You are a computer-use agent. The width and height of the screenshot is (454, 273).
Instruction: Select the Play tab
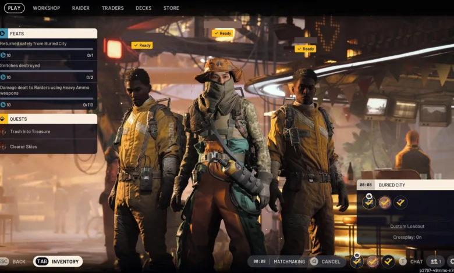14,8
